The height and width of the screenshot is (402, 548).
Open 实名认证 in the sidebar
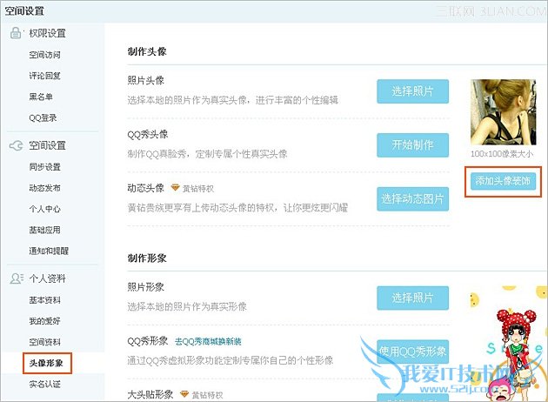(44, 385)
